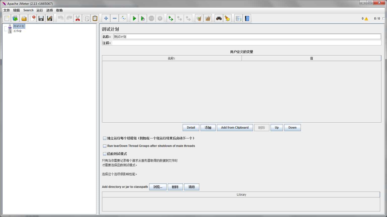Expand all tree nodes with plus icon
The width and height of the screenshot is (387, 217).
click(x=106, y=18)
